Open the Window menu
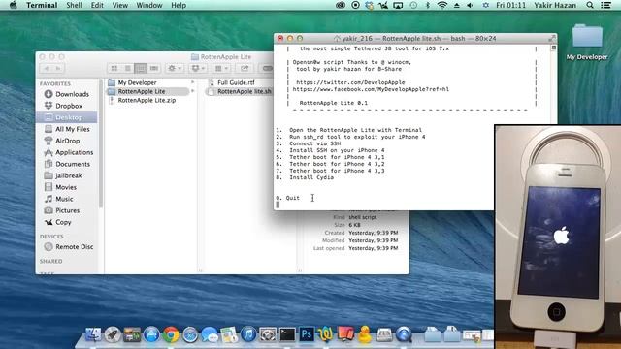The width and height of the screenshot is (621, 349). (149, 5)
